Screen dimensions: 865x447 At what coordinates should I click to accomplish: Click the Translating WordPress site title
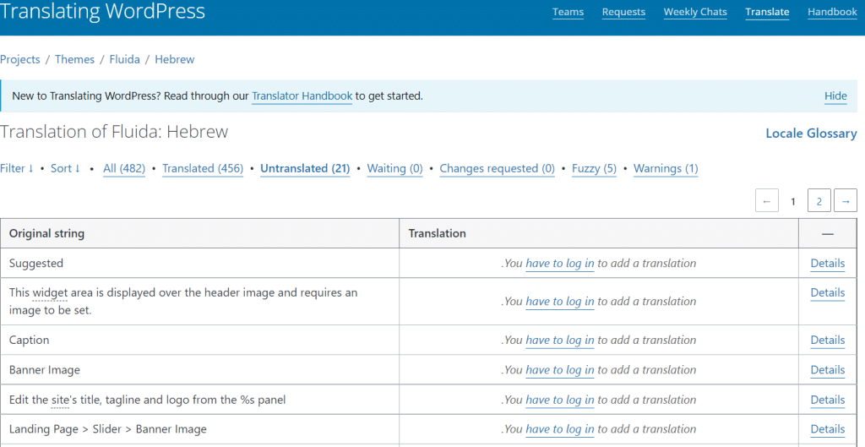click(x=102, y=11)
